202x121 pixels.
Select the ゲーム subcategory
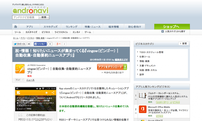(x=88, y=32)
